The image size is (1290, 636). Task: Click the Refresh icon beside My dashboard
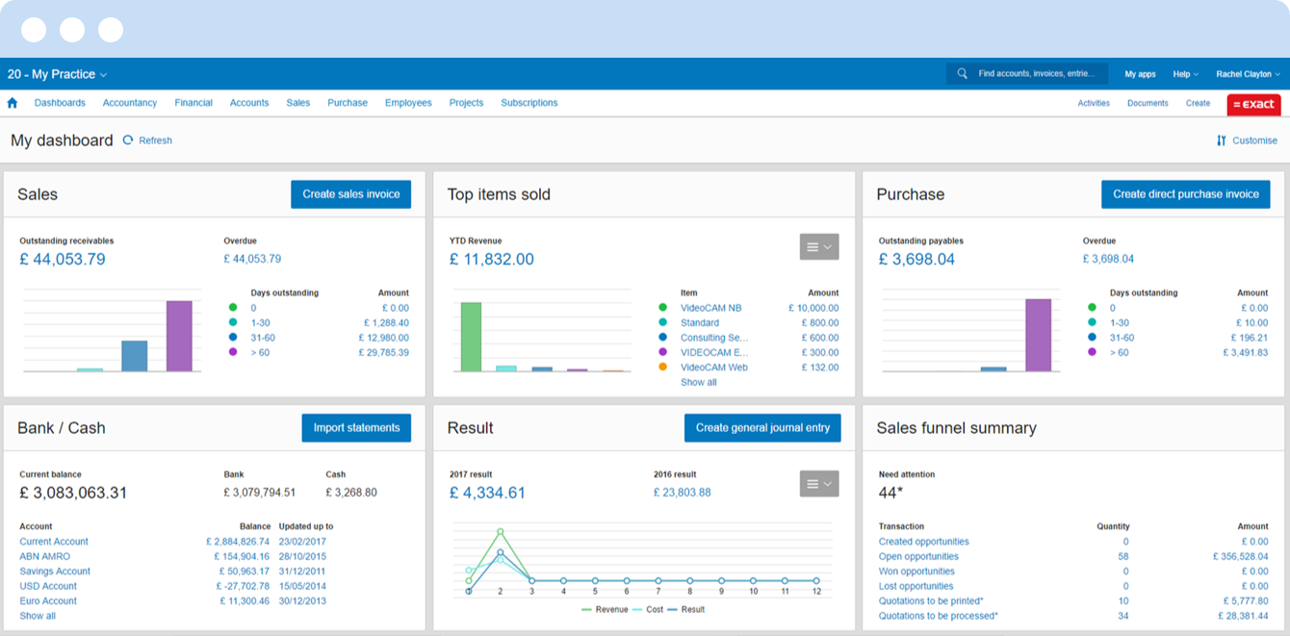pos(128,140)
